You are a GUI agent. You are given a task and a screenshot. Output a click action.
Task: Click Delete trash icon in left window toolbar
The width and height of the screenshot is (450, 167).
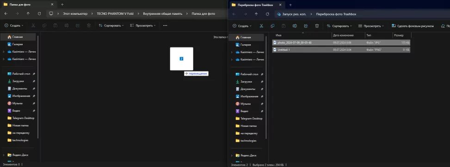[89, 25]
